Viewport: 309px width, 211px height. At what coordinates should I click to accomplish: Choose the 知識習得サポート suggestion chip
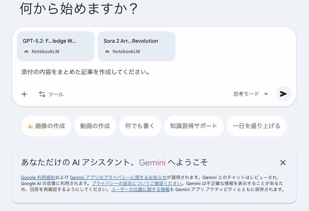click(x=194, y=126)
